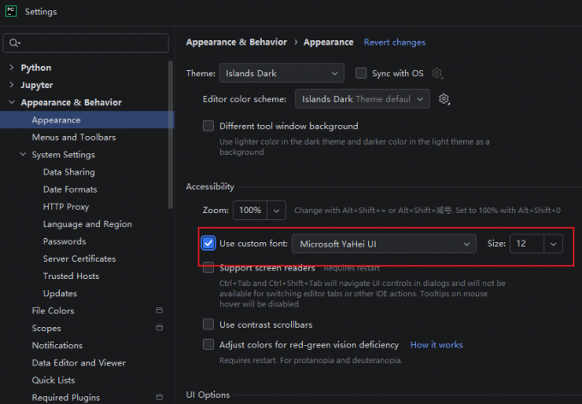Select Menus and Toolbars in sidebar

tap(74, 137)
